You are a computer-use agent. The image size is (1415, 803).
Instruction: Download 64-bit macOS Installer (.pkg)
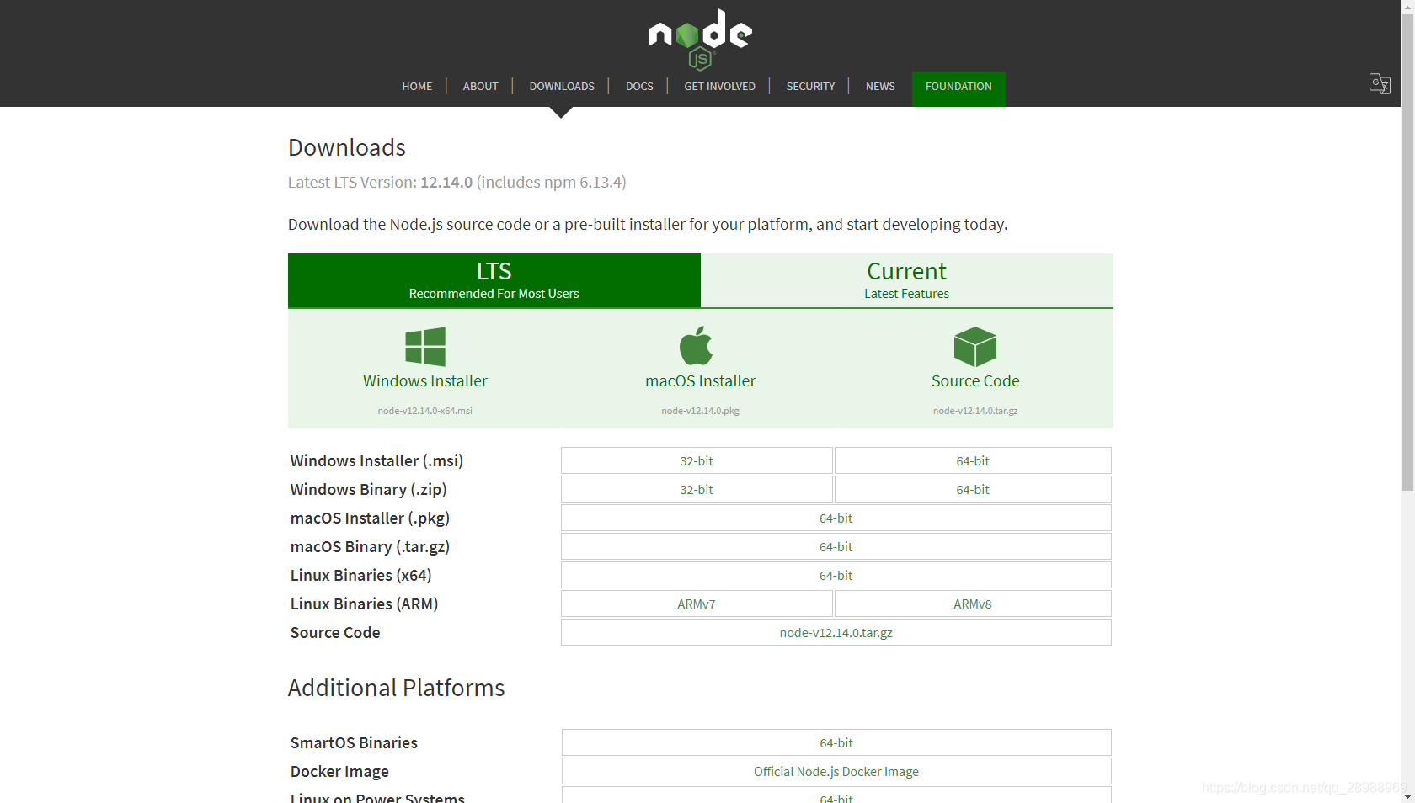[836, 518]
